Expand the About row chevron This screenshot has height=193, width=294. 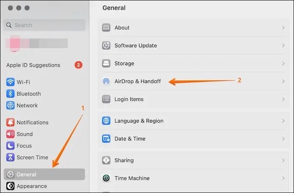click(x=283, y=28)
